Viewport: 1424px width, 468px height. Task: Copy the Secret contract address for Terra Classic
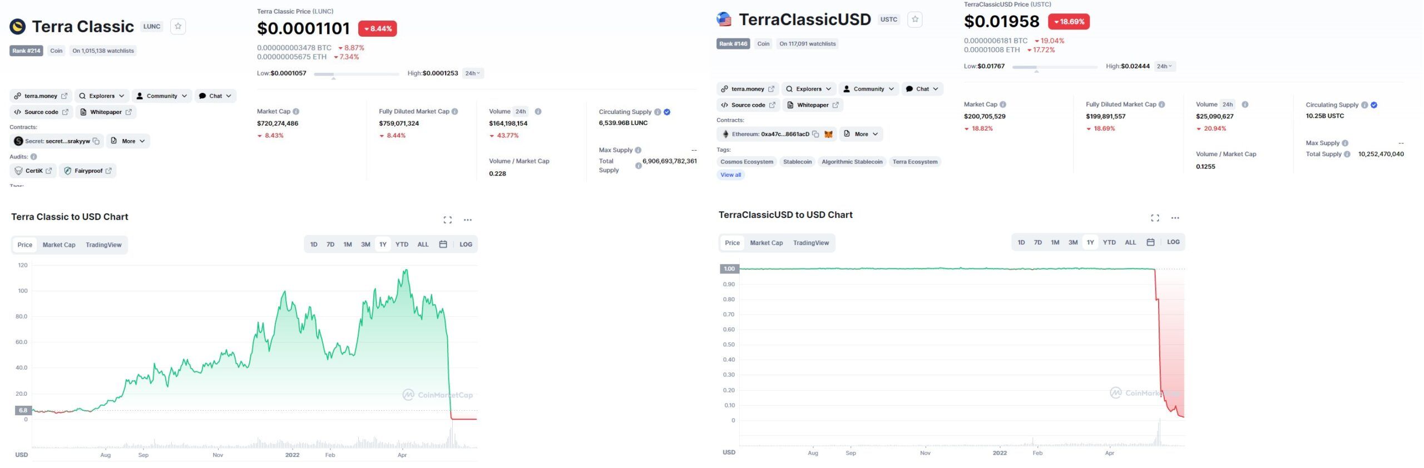96,141
